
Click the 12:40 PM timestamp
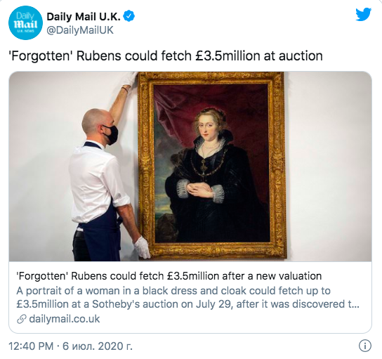click(31, 346)
